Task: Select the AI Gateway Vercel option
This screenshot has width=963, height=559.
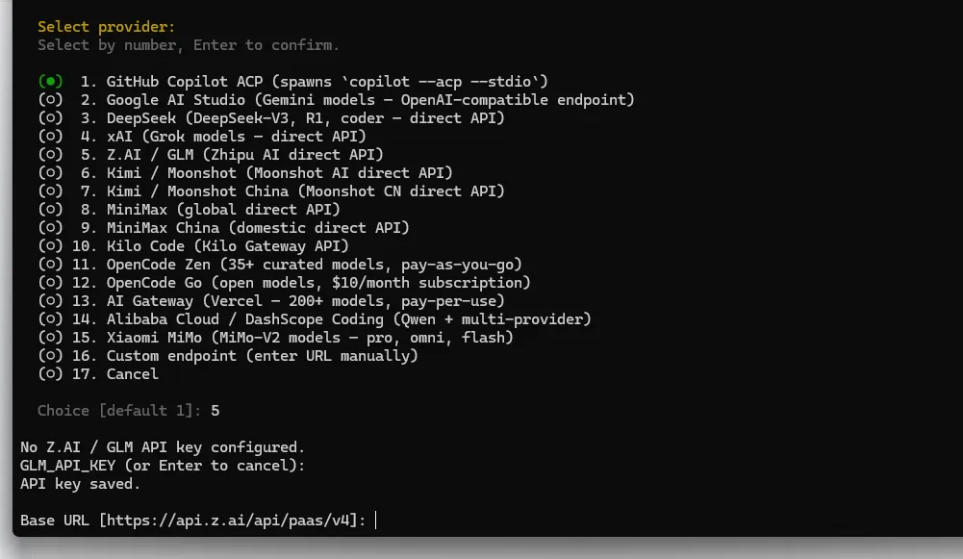Action: click(50, 301)
